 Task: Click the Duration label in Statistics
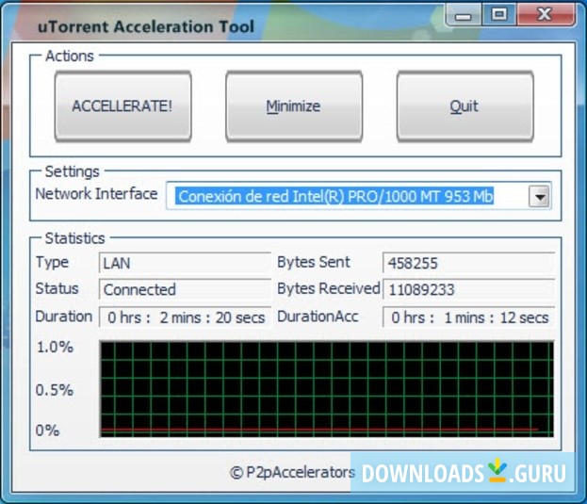64,317
